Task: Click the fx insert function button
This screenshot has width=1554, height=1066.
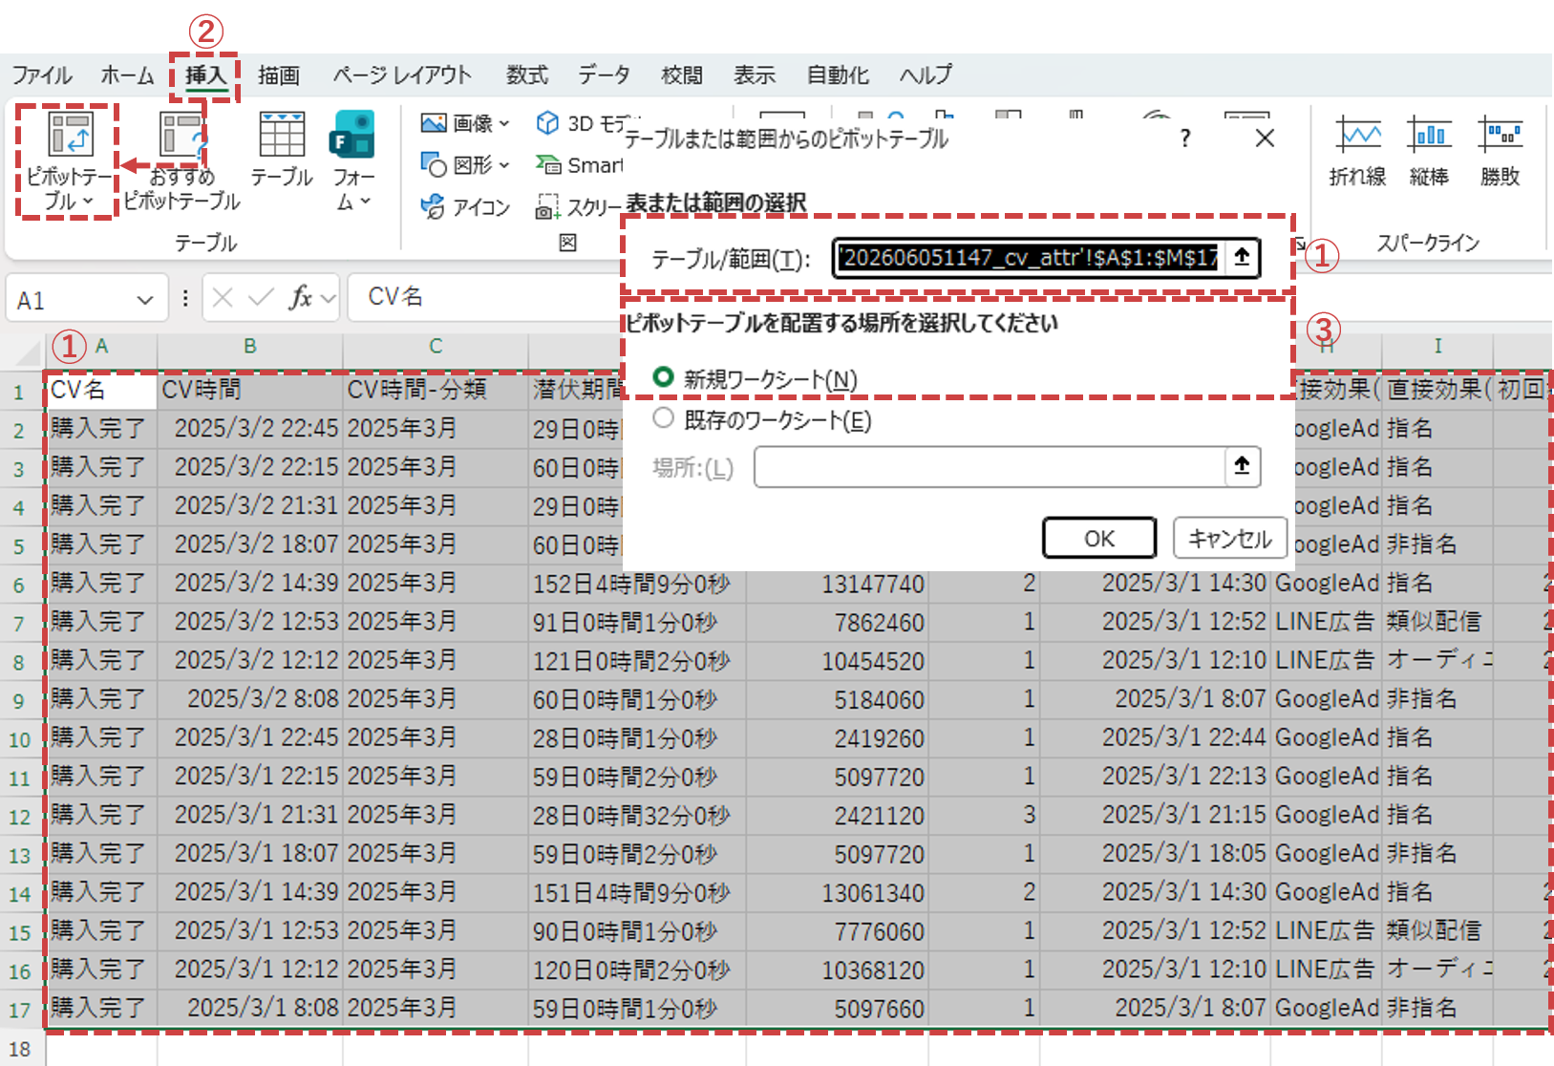Action: point(300,298)
